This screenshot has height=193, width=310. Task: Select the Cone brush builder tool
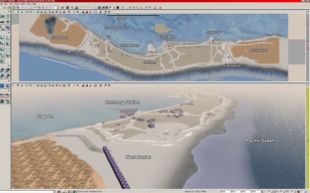(8, 37)
